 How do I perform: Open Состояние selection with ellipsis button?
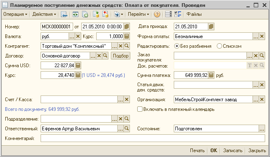[x=262, y=129]
